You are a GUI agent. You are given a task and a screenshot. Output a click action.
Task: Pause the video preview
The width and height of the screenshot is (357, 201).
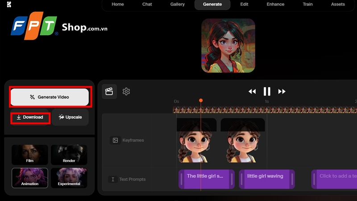267,92
